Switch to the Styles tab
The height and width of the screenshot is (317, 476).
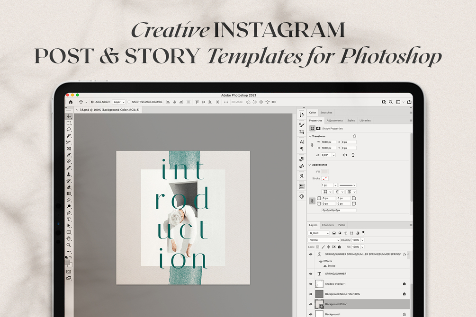(351, 121)
